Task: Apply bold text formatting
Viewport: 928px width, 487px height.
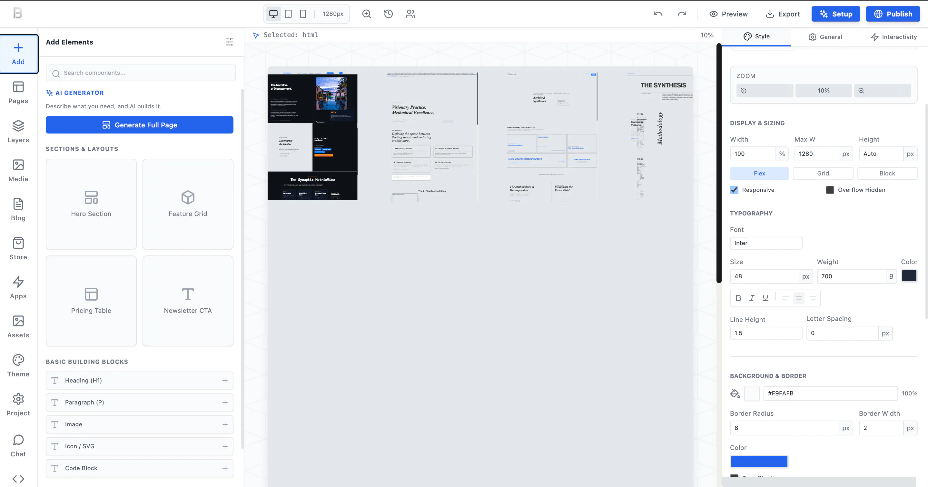Action: tap(738, 298)
